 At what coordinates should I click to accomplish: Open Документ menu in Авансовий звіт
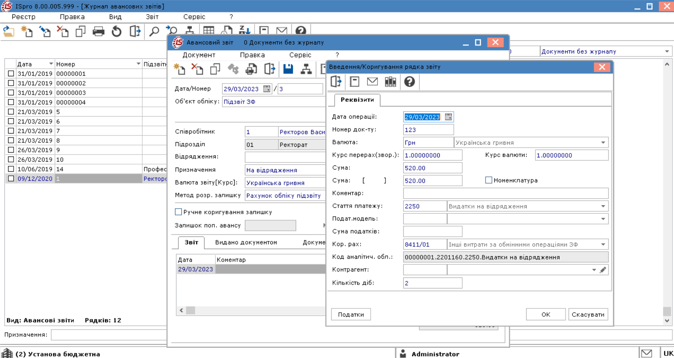click(199, 55)
